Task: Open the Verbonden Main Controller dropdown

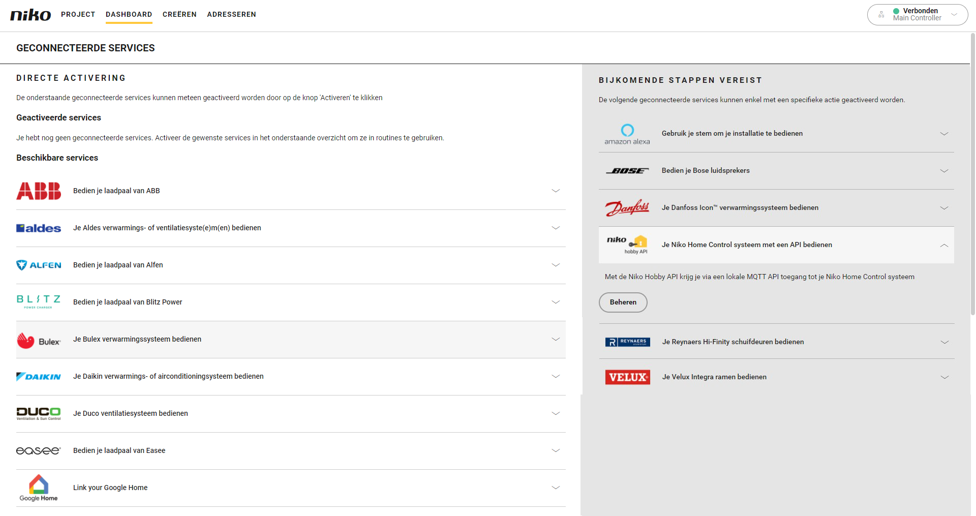Action: (x=918, y=15)
